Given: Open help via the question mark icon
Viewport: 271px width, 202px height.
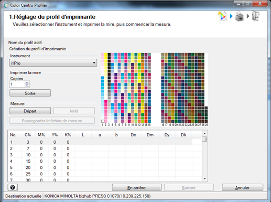Looking at the screenshot, I should pos(13,187).
